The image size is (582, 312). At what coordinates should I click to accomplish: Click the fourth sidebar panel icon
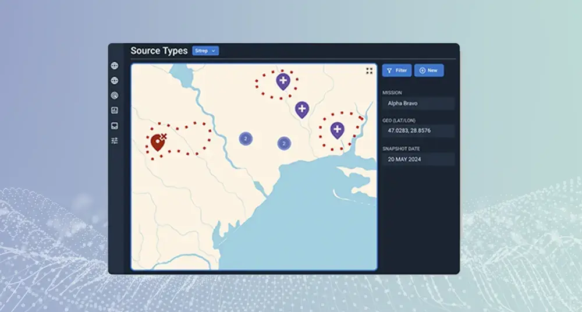point(115,111)
